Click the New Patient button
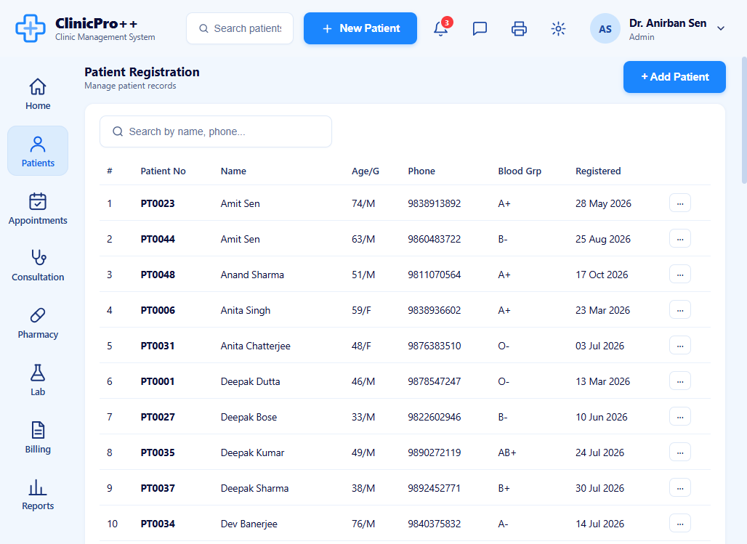747x544 pixels. point(360,28)
